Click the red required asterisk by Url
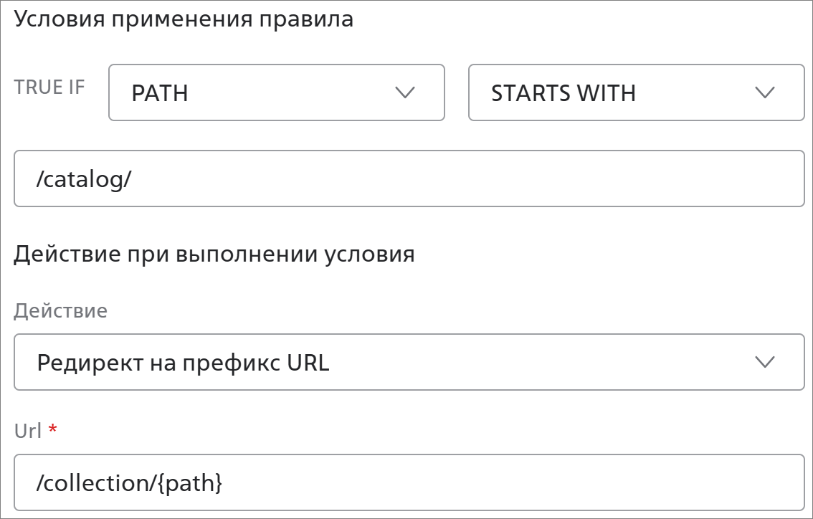The image size is (813, 519). 52,429
